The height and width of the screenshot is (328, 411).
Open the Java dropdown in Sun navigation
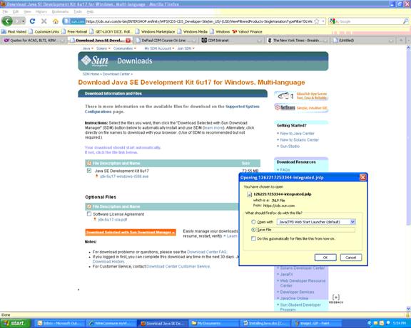(x=88, y=48)
